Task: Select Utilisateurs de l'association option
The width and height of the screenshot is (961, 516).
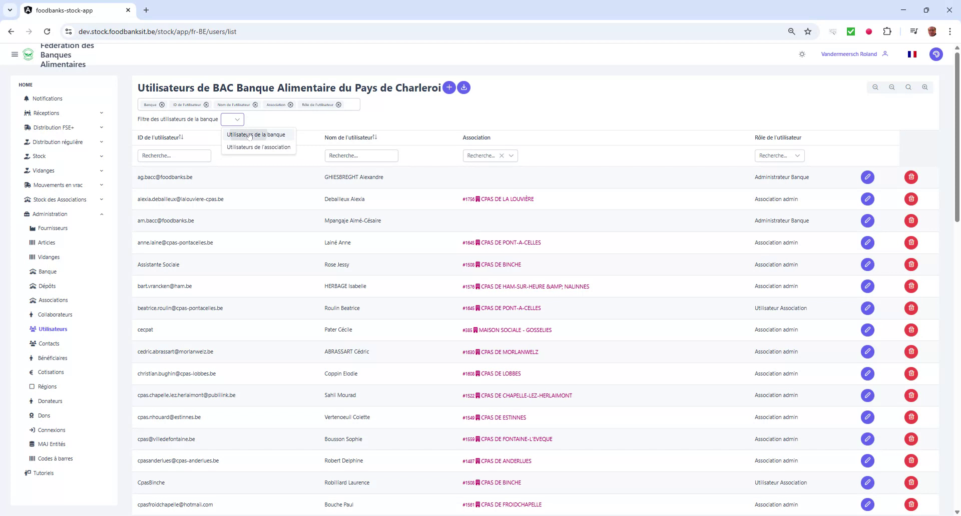Action: 258,147
